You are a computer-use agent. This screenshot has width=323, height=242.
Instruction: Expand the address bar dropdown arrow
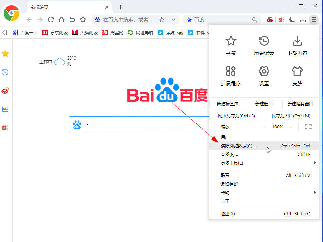click(x=173, y=20)
